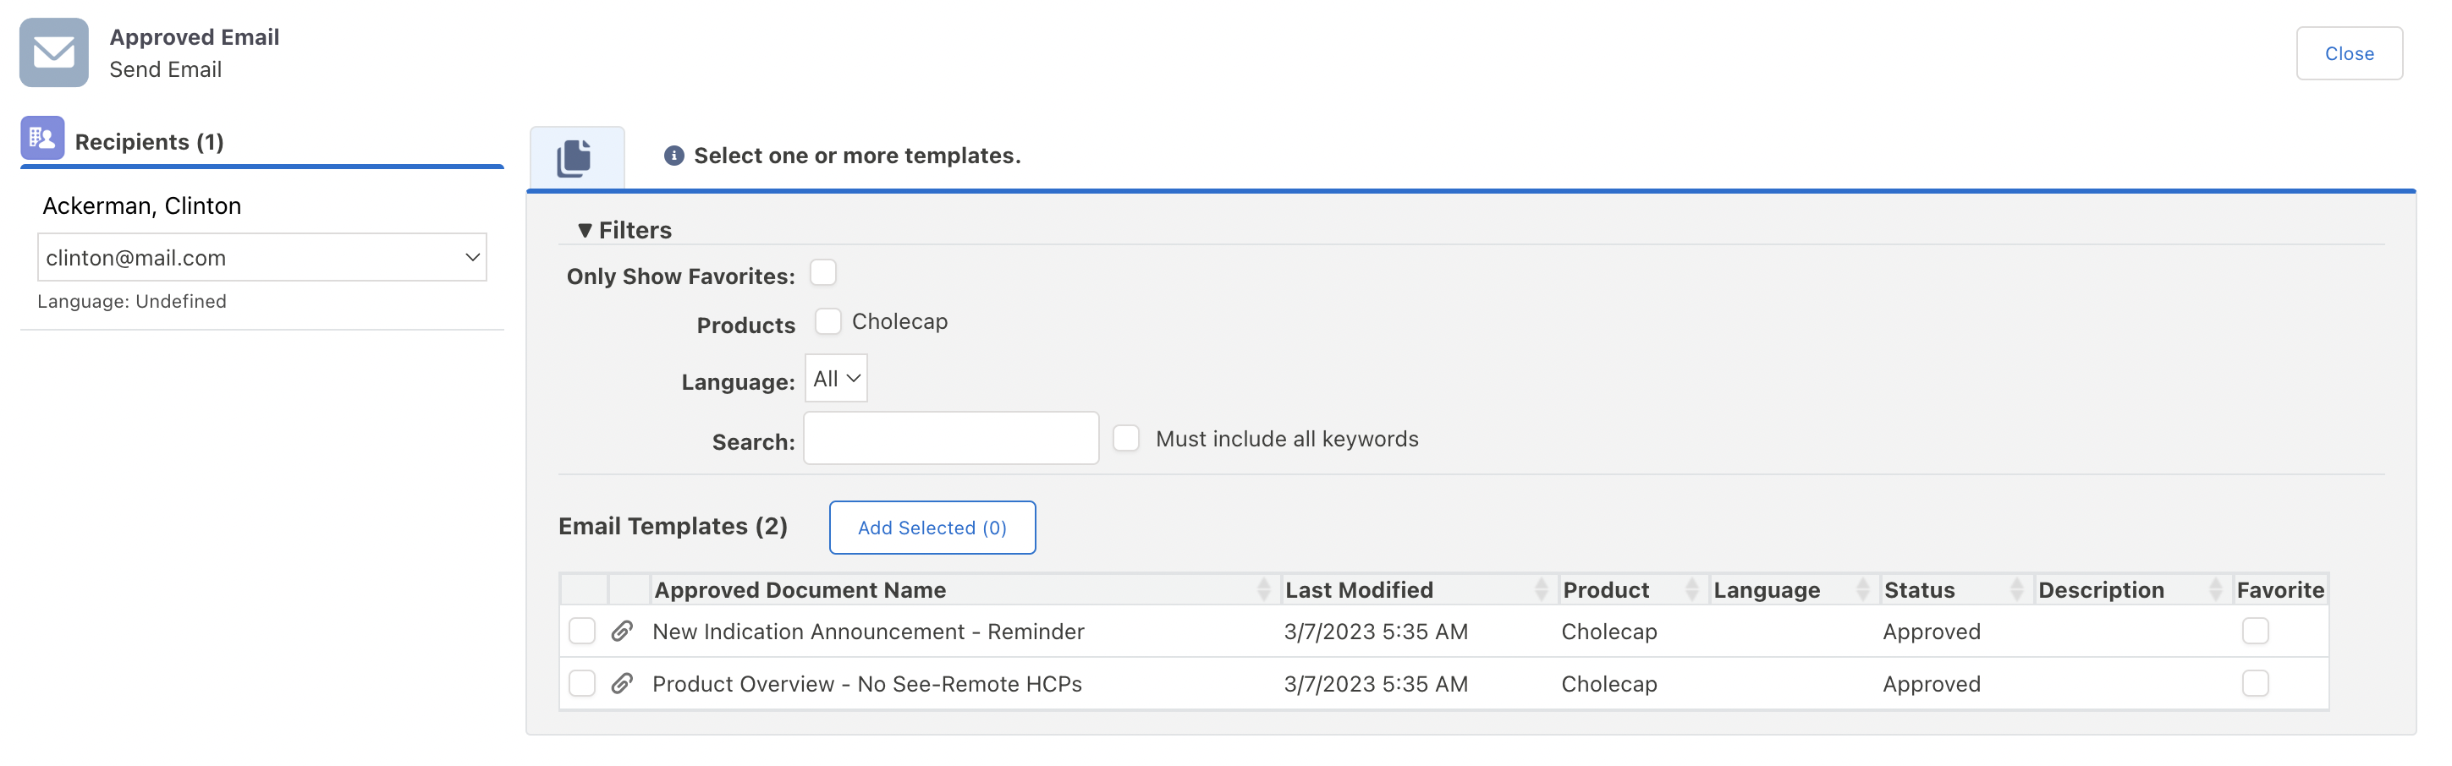Viewport: 2452px width, 766px height.
Task: Open the Language filter dropdown
Action: point(836,379)
